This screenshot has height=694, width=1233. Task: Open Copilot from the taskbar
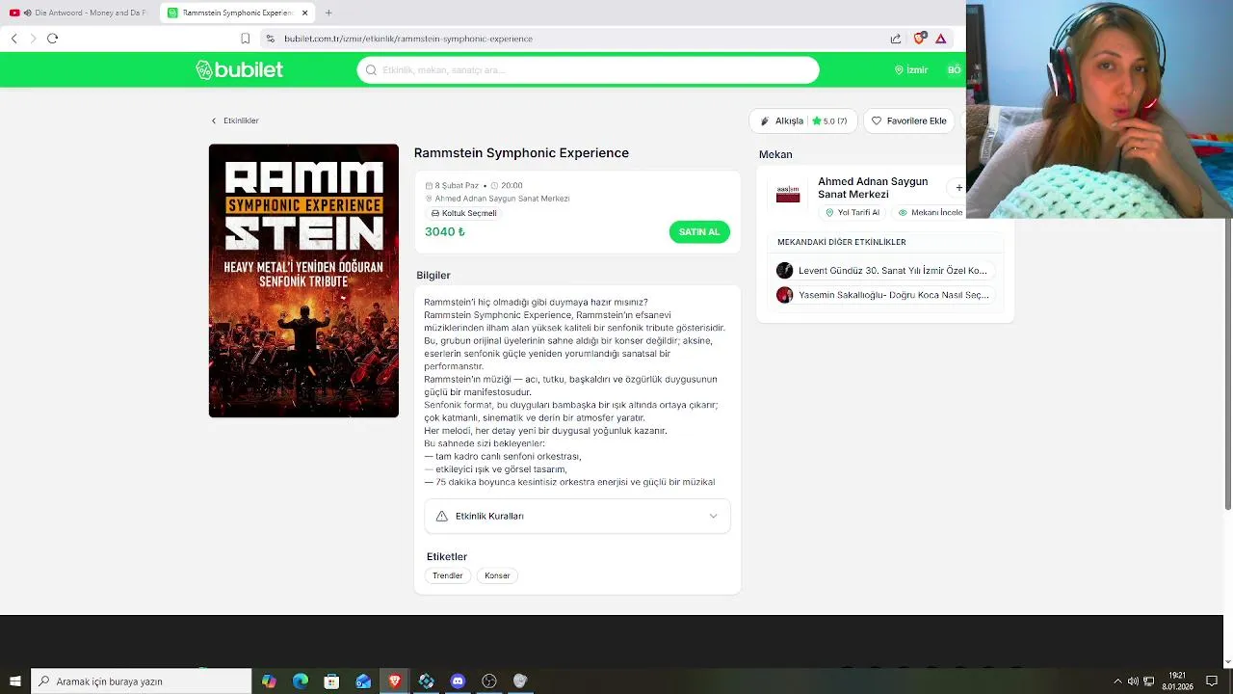point(269,681)
